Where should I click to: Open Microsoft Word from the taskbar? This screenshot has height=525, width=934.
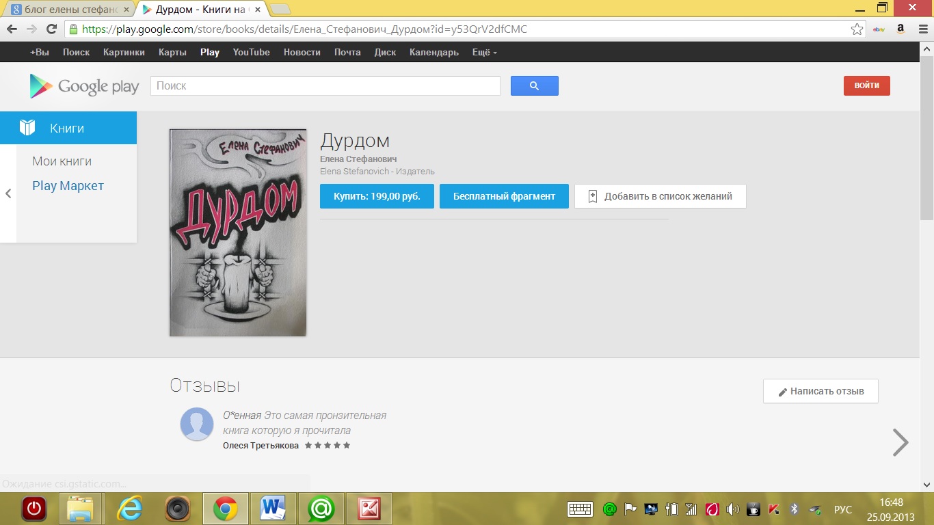(x=272, y=509)
